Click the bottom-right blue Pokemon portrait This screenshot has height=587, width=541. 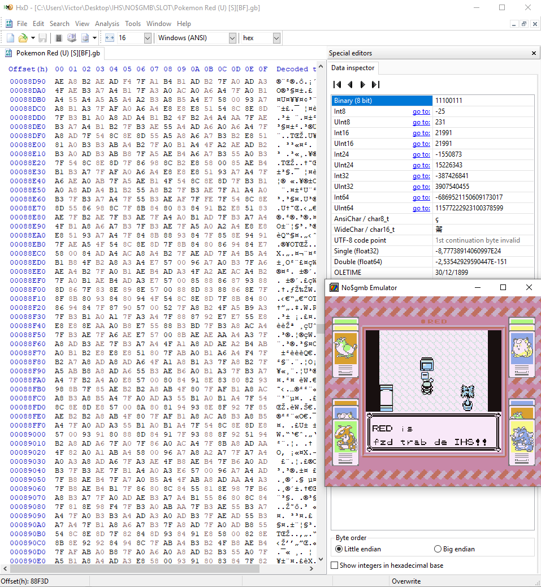tap(522, 436)
